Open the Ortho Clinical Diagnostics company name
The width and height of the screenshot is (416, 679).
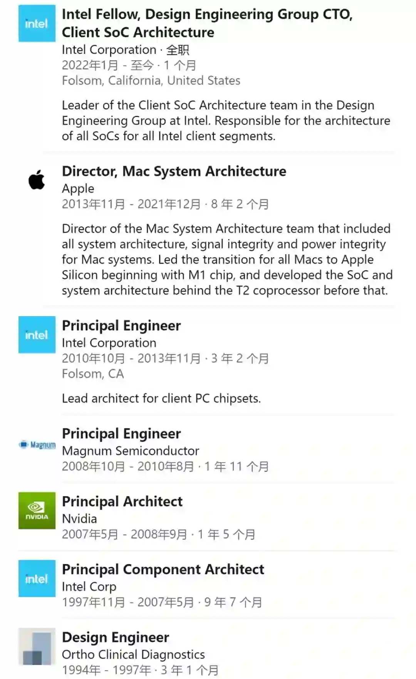[133, 654]
